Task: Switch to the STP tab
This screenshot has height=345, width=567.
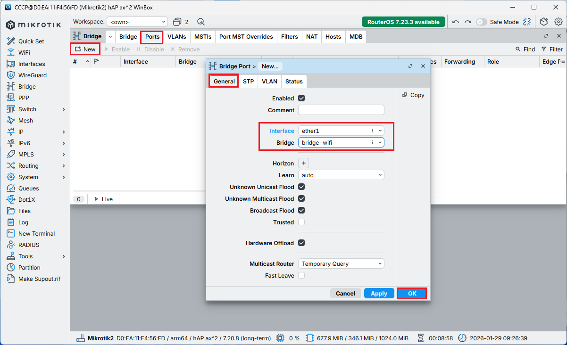Action: (249, 82)
